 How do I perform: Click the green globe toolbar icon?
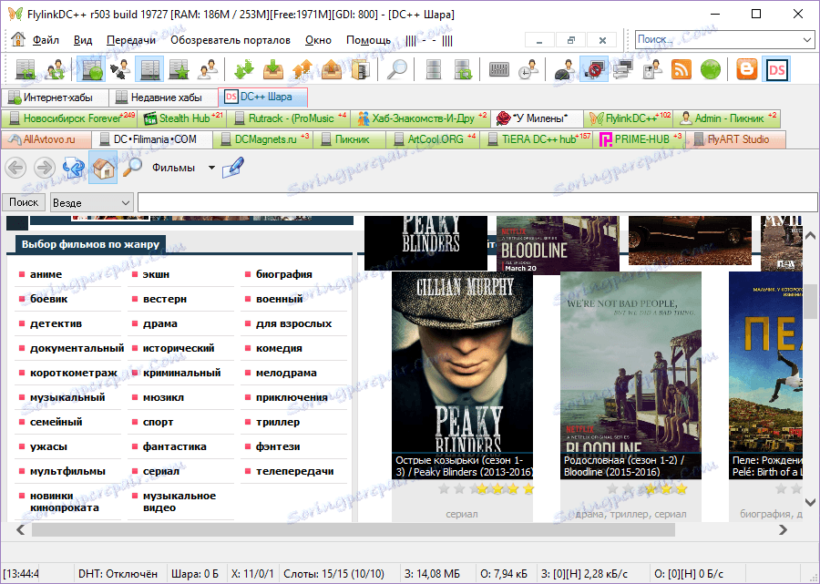pyautogui.click(x=711, y=69)
